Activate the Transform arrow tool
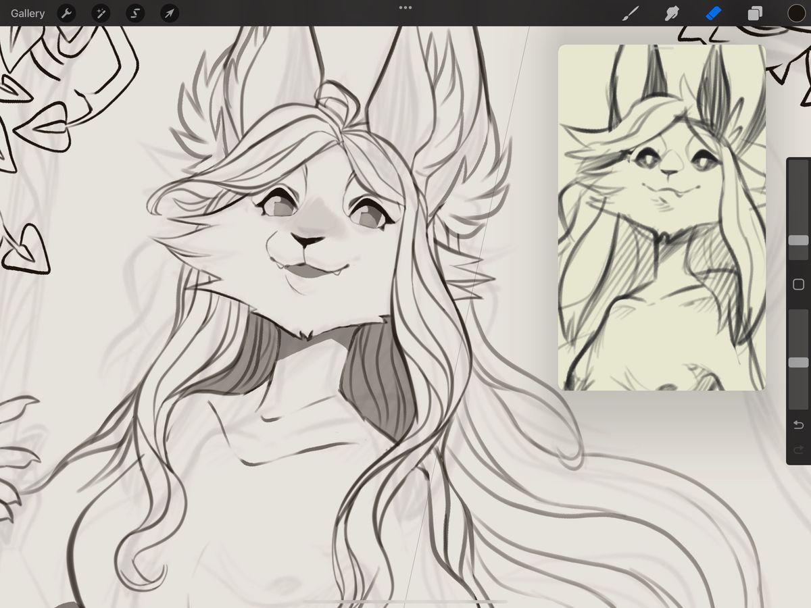Viewport: 811px width, 608px height. coord(170,13)
